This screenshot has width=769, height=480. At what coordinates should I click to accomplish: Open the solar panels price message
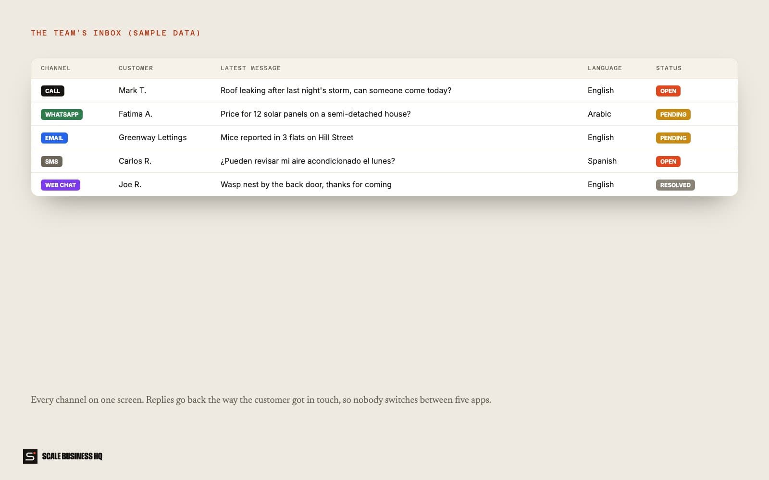coord(315,114)
